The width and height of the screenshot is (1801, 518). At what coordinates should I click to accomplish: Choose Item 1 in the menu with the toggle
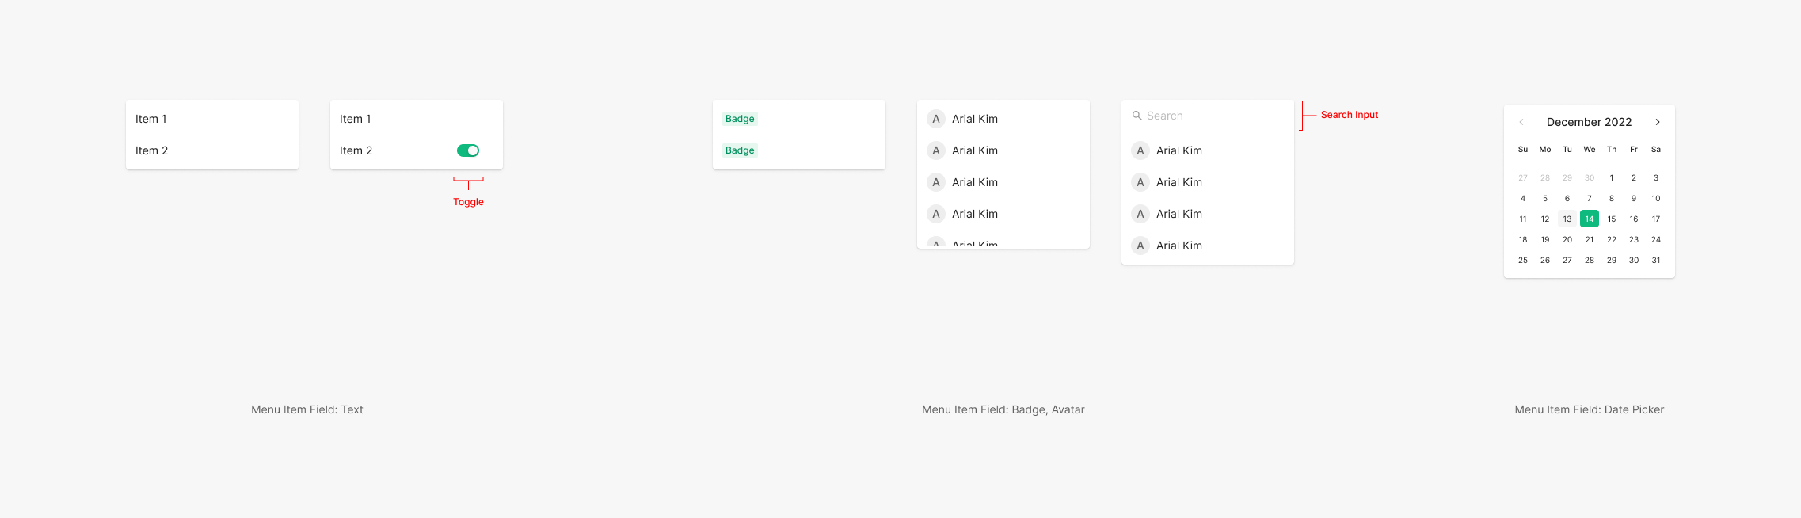click(x=356, y=119)
